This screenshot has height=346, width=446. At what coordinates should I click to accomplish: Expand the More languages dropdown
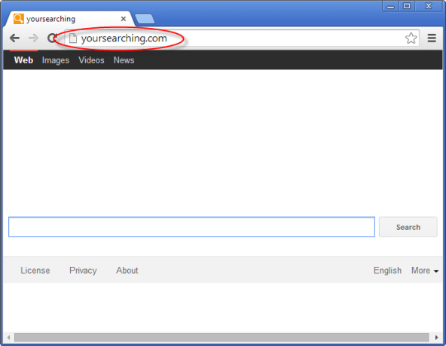pyautogui.click(x=425, y=271)
